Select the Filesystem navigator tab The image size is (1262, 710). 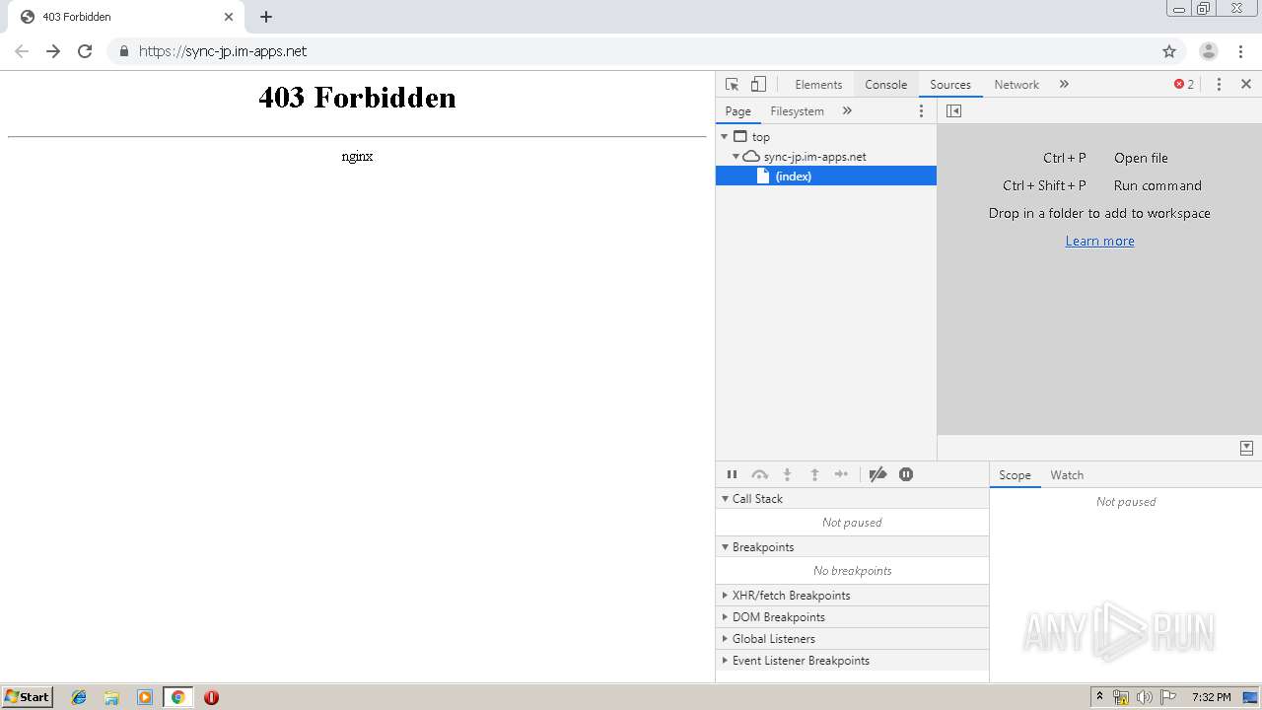[797, 111]
